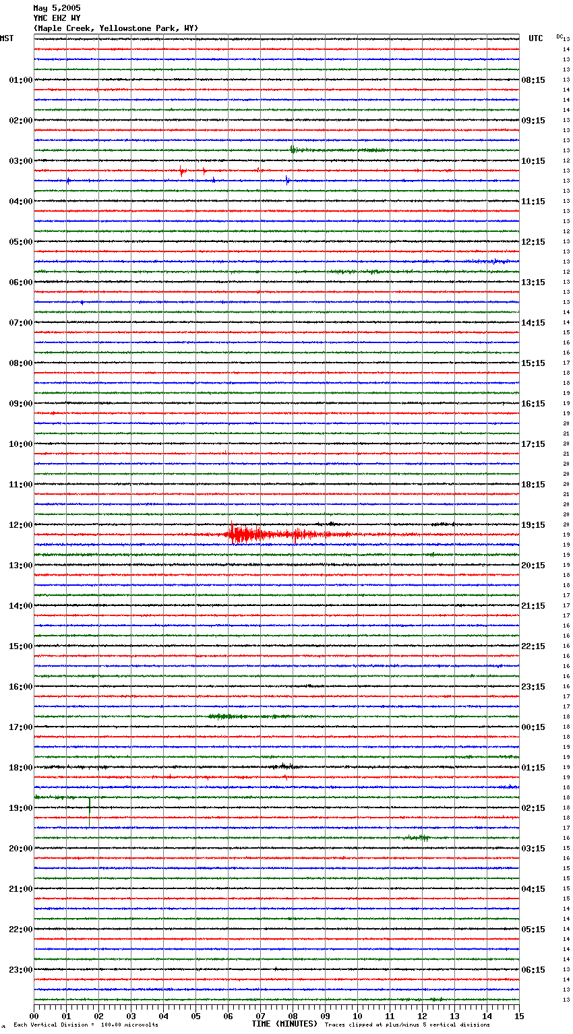Click bottom axis minute tick label 08
Image resolution: width=573 pixels, height=1034 pixels.
[x=293, y=1016]
